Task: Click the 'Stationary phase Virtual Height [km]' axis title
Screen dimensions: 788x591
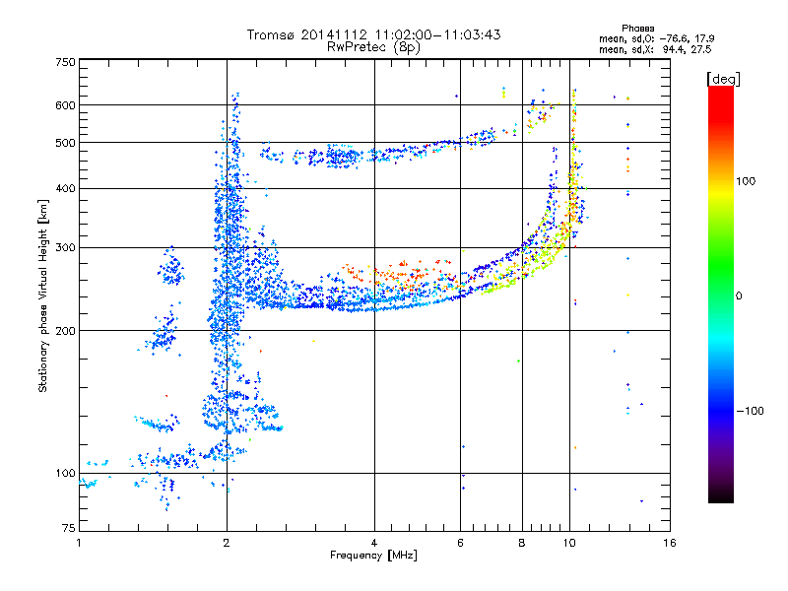Action: pyautogui.click(x=43, y=296)
